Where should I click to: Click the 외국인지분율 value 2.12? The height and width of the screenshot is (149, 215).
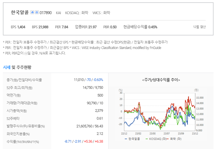click(100, 134)
